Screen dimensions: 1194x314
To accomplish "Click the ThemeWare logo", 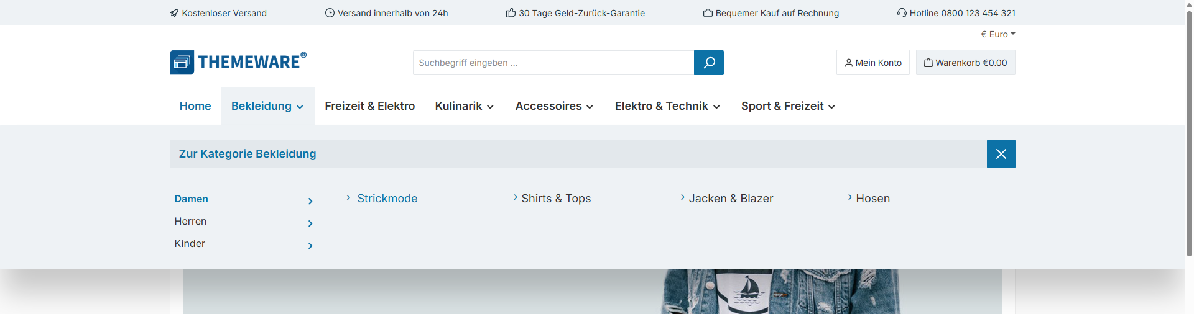I will pos(238,62).
